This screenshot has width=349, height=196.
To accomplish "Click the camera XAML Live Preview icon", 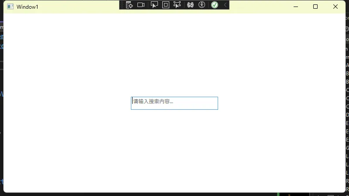I will click(x=141, y=5).
